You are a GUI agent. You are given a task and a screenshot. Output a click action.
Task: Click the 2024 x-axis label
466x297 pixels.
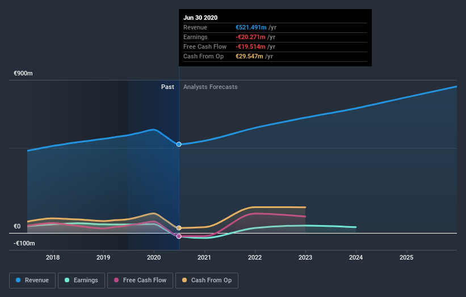coord(356,257)
